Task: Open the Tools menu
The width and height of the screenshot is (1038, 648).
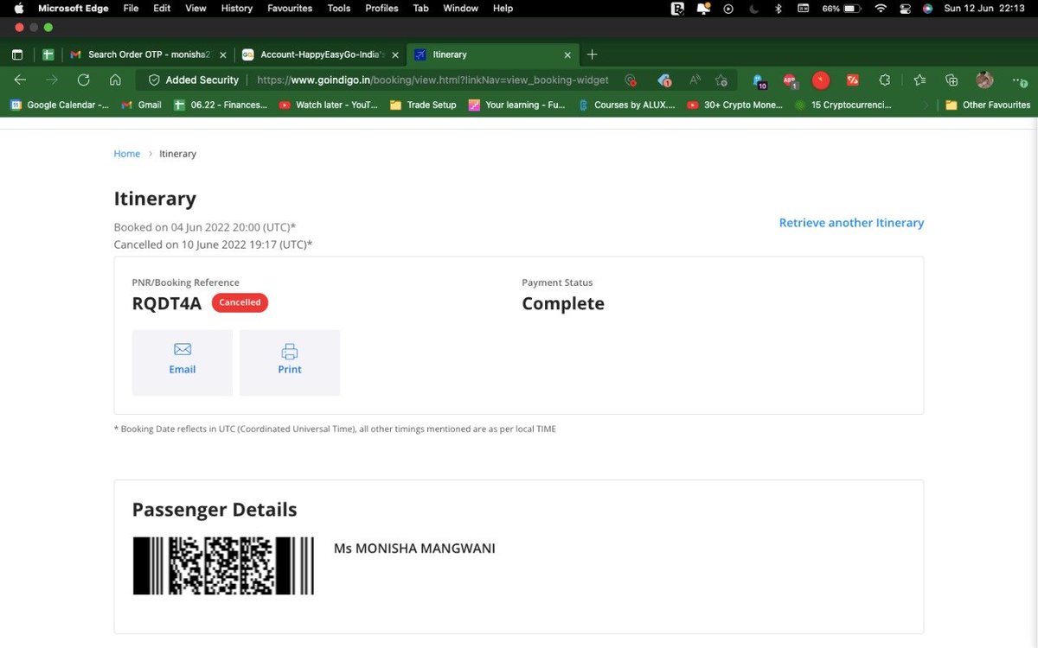Action: point(339,9)
